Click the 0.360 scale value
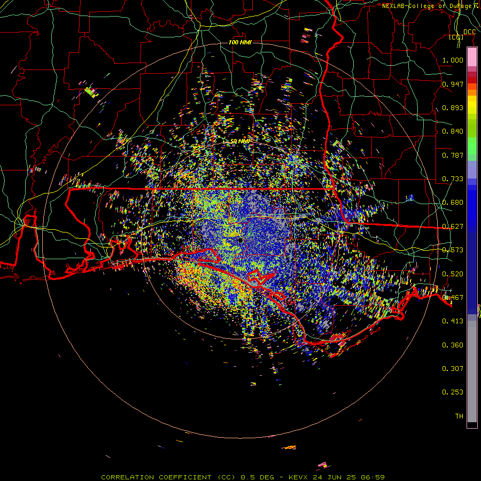This screenshot has height=481, width=481. tap(453, 345)
